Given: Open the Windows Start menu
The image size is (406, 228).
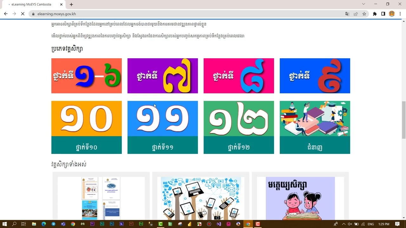Looking at the screenshot, I should pyautogui.click(x=4, y=224).
